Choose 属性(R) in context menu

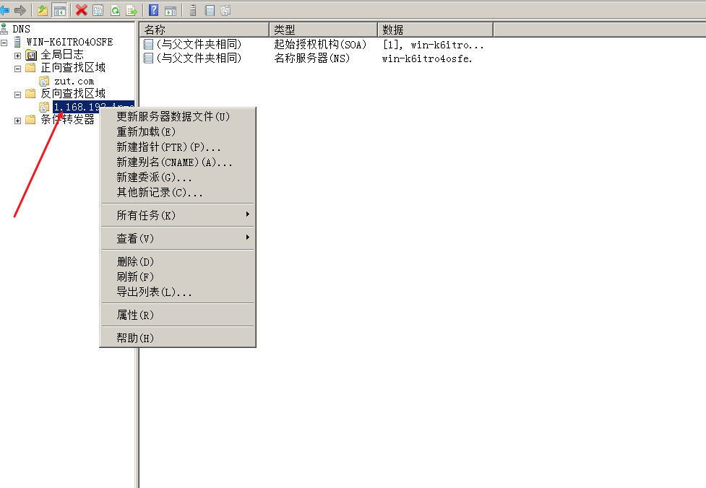coord(178,315)
